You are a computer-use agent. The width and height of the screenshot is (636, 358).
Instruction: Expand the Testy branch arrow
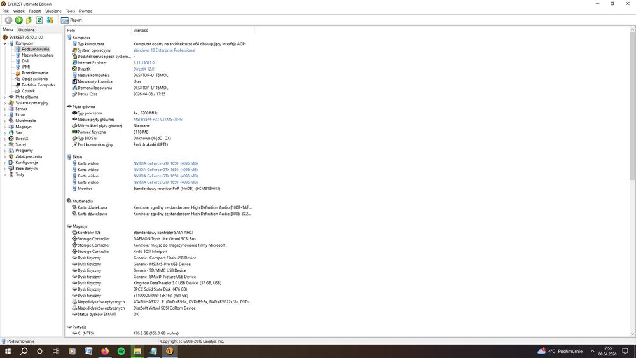(x=5, y=174)
